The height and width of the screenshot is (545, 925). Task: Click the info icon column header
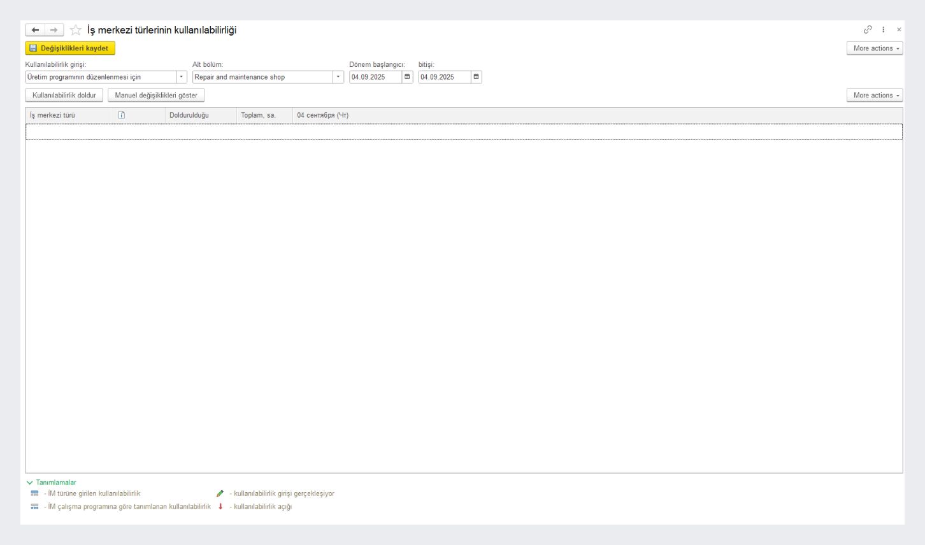[x=122, y=115]
